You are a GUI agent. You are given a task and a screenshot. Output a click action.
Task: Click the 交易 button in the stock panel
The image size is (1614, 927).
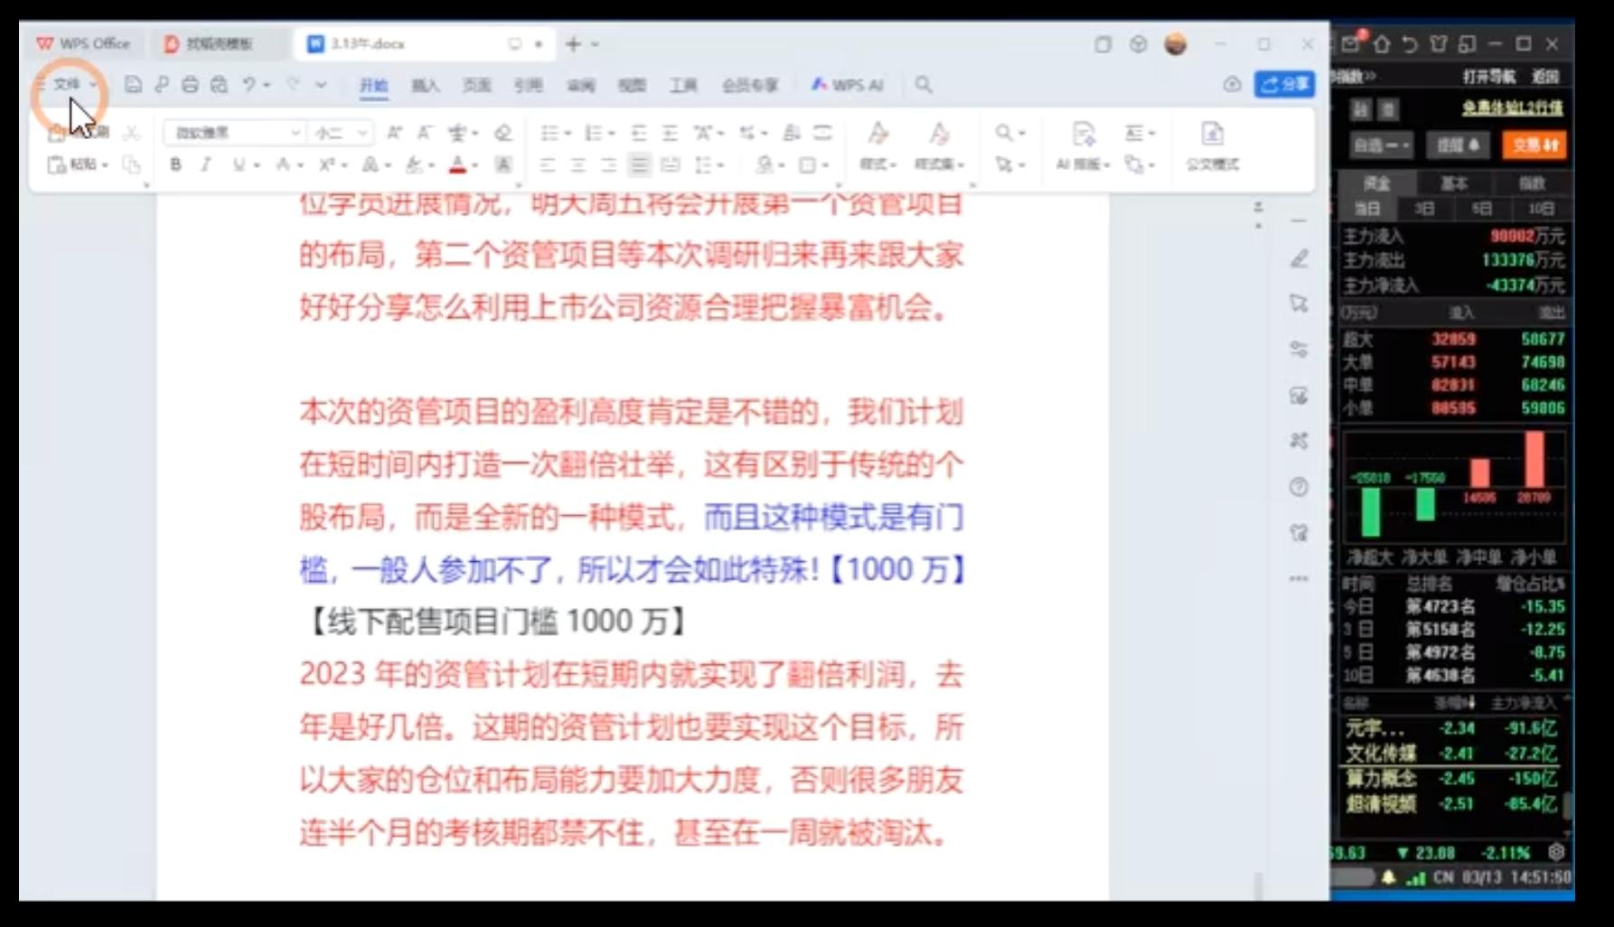[1534, 145]
